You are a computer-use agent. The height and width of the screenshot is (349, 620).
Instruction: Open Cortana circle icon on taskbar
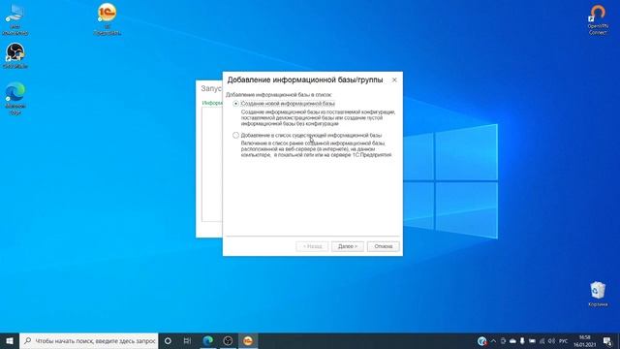(168, 340)
